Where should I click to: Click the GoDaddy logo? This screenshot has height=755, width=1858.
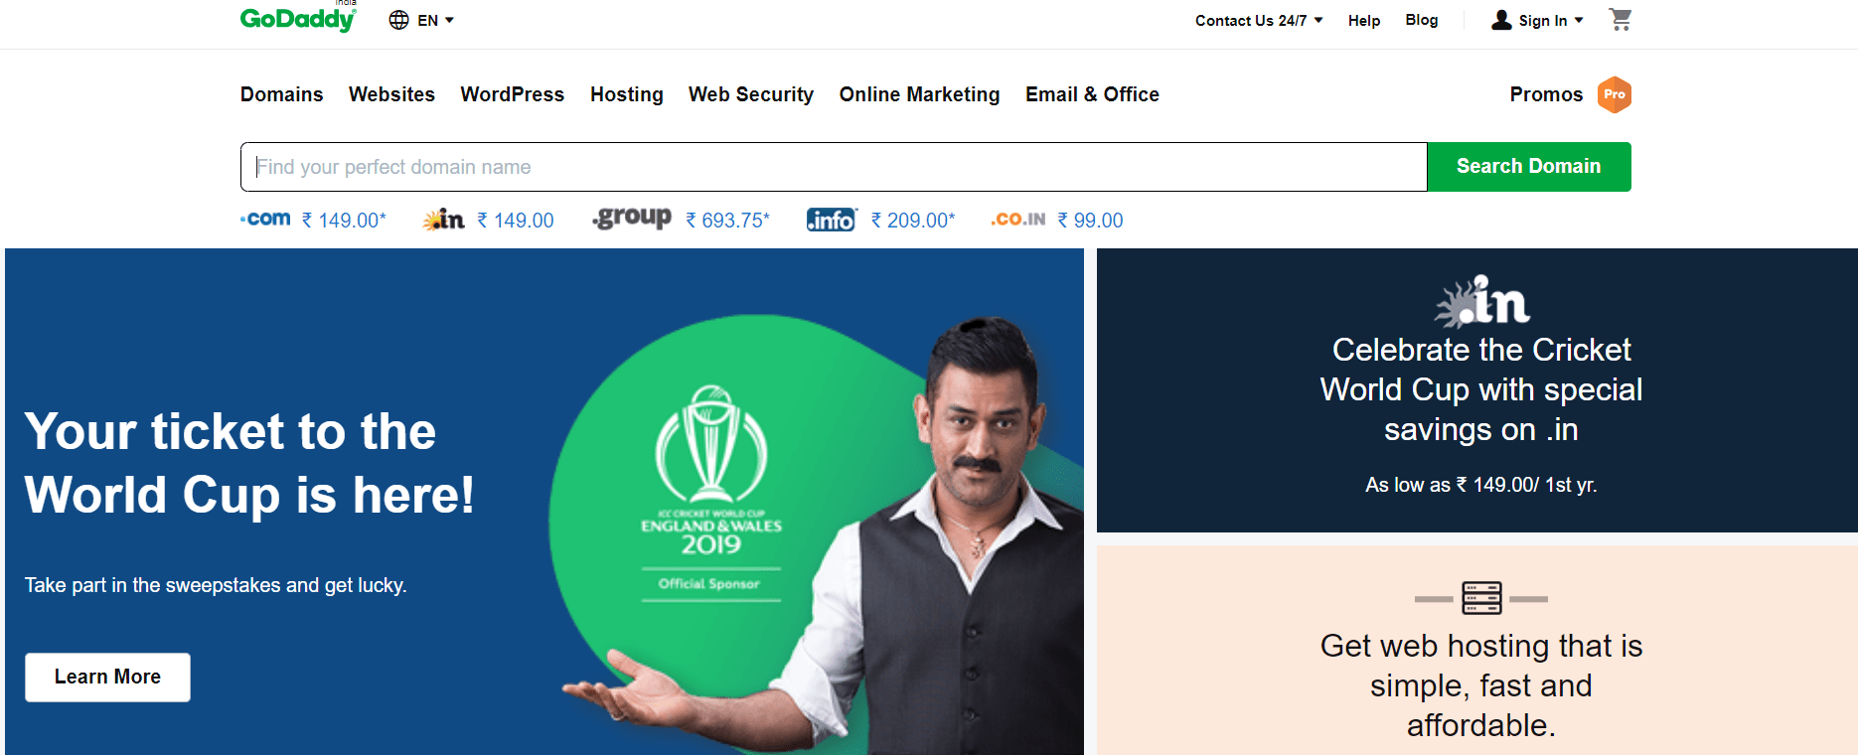click(297, 19)
